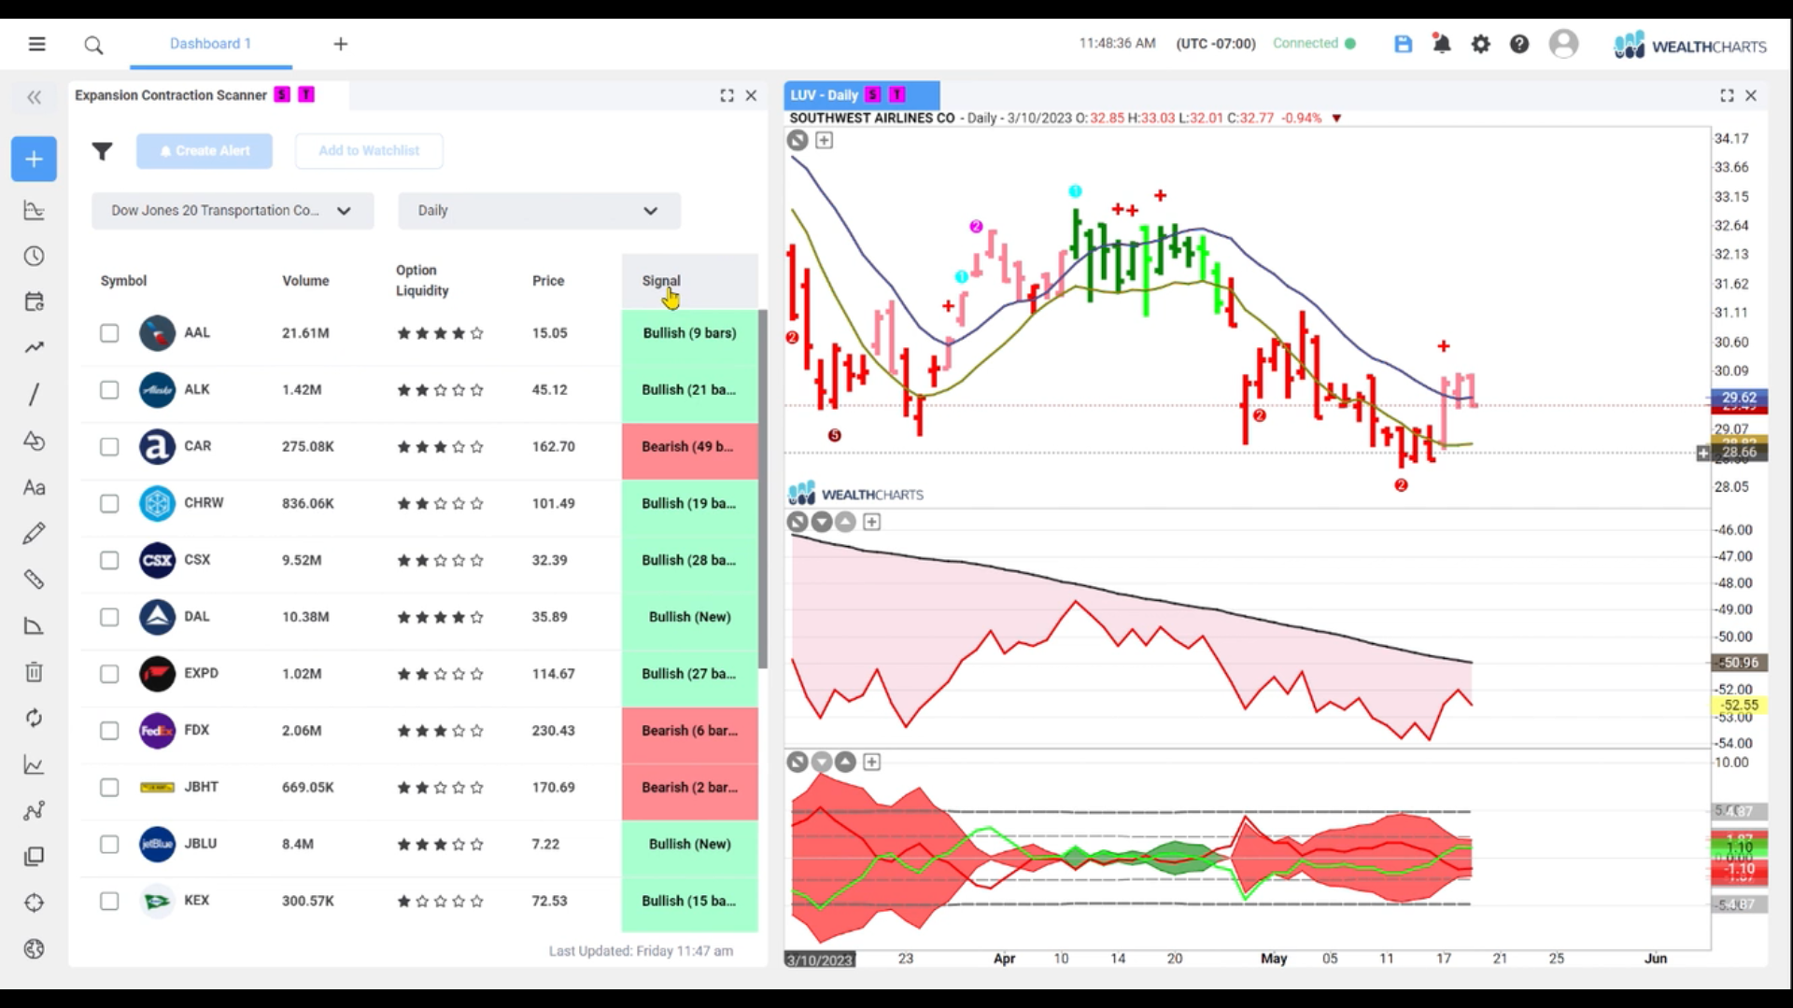Check the EXPD row checkbox
This screenshot has width=1793, height=1008.
pos(109,674)
